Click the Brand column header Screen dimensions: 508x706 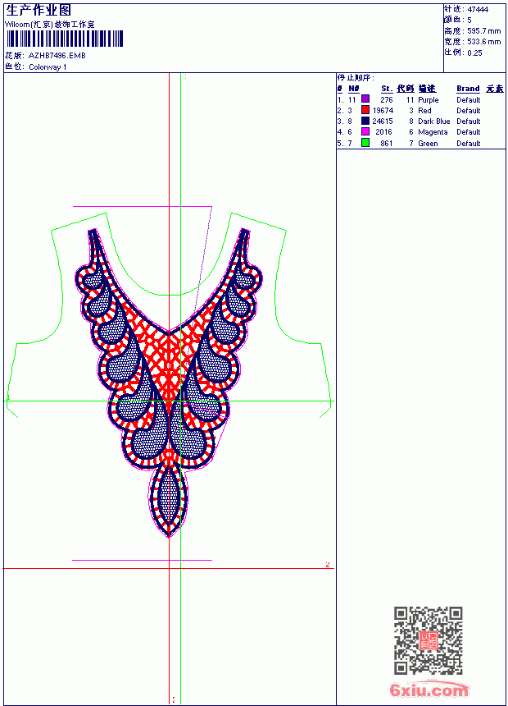pos(468,89)
